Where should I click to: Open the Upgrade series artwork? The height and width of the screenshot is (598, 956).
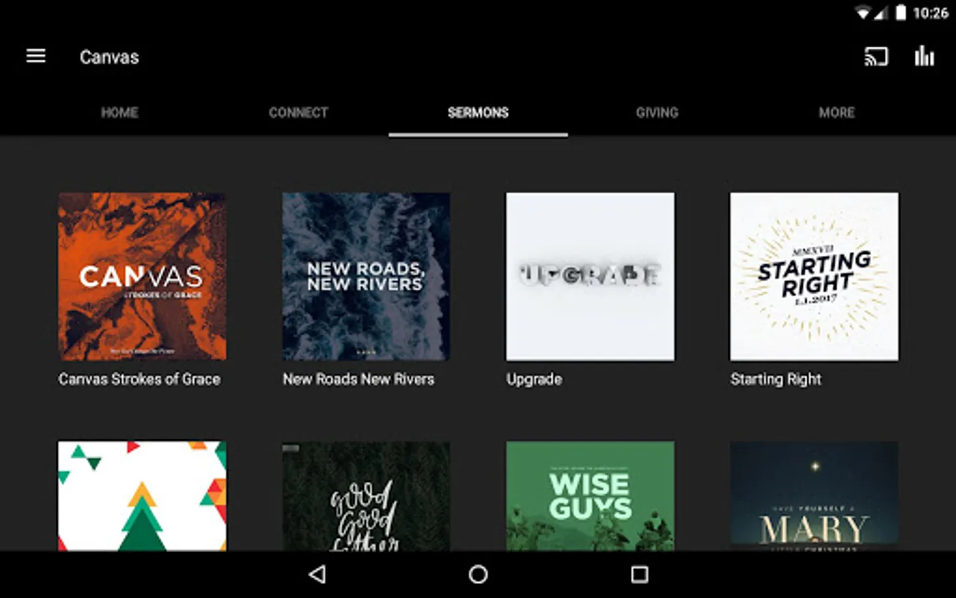point(590,276)
